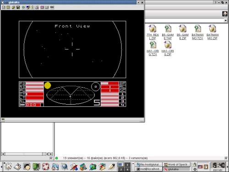This screenshot has width=229, height=172.
Task: Expand the taskbar list arrow beside pager
Action: click(x=133, y=164)
